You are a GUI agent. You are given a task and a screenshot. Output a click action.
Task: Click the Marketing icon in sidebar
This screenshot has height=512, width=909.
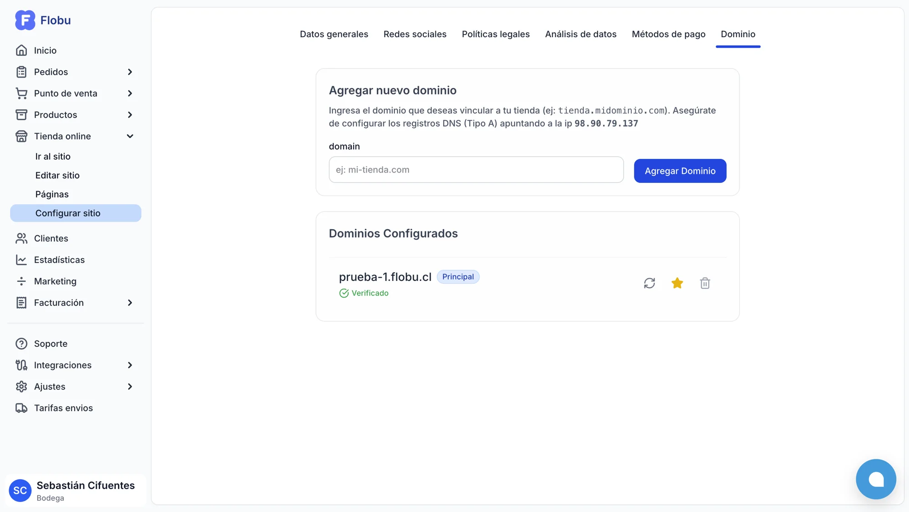tap(22, 281)
